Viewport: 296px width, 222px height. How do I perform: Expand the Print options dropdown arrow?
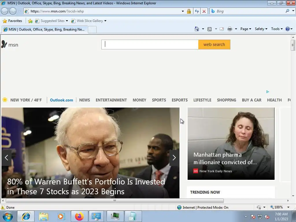[x=236, y=29]
